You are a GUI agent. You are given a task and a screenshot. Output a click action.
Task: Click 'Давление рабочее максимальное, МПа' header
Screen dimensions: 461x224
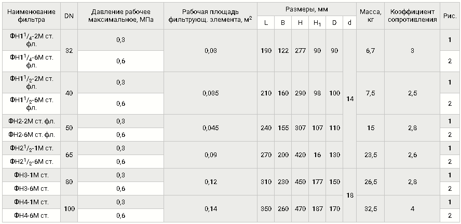click(121, 16)
